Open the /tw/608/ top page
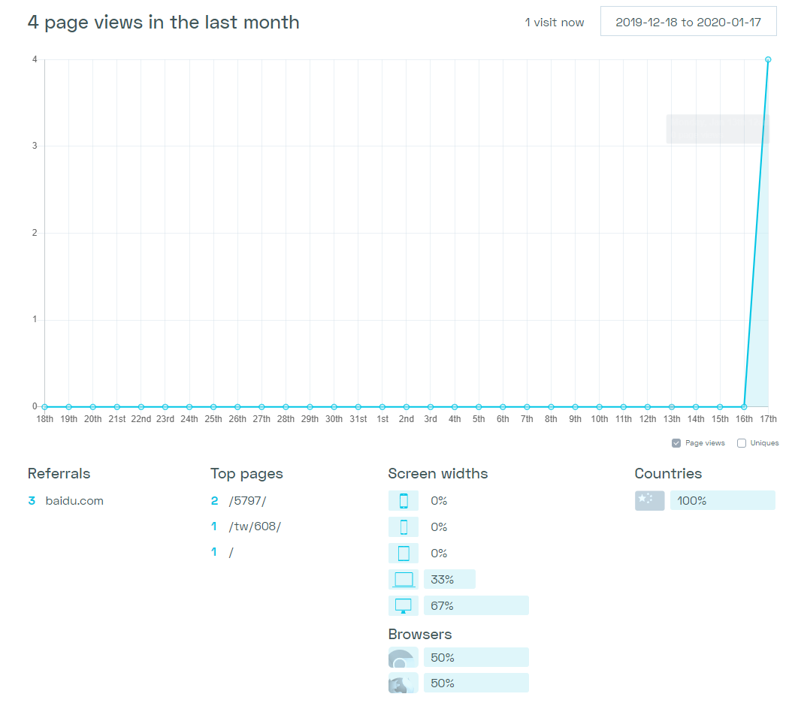The image size is (786, 712). pos(255,526)
